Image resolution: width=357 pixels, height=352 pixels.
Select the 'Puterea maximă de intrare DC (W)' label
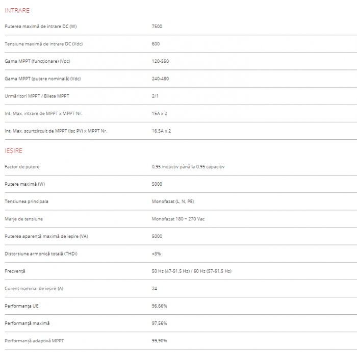(x=40, y=27)
